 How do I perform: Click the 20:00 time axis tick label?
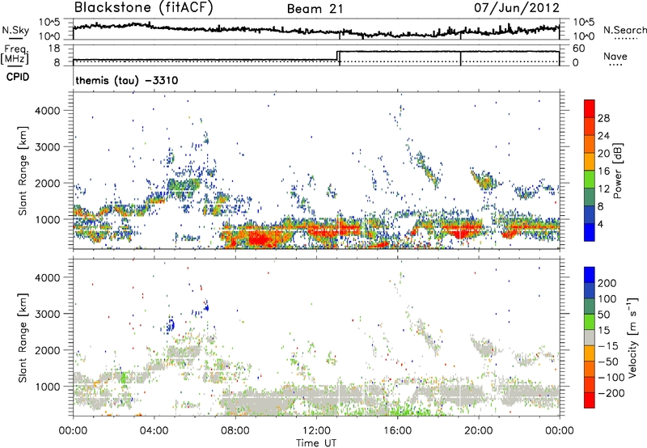tap(479, 431)
